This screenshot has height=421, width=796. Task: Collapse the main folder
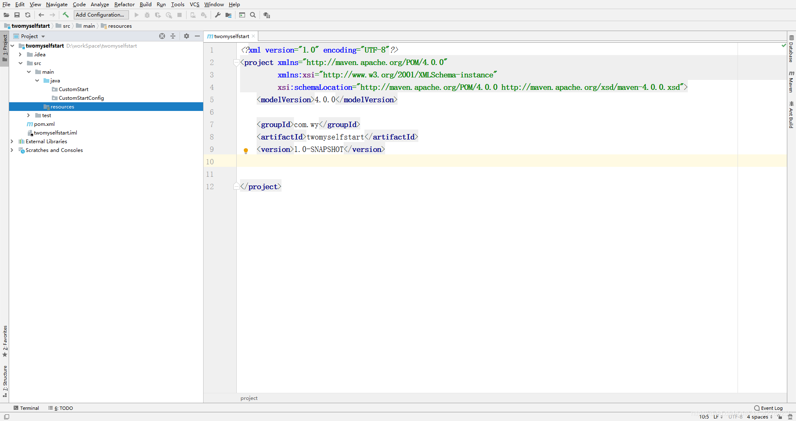tap(29, 72)
